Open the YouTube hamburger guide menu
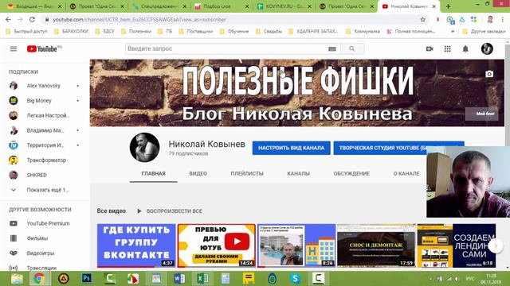 tap(14, 48)
